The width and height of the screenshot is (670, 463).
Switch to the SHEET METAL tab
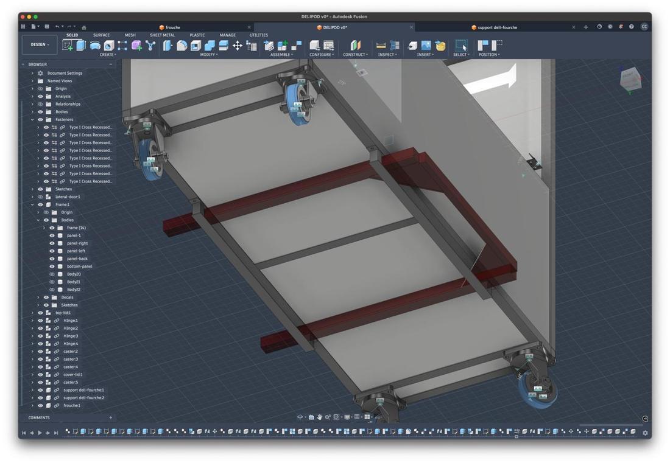163,35
